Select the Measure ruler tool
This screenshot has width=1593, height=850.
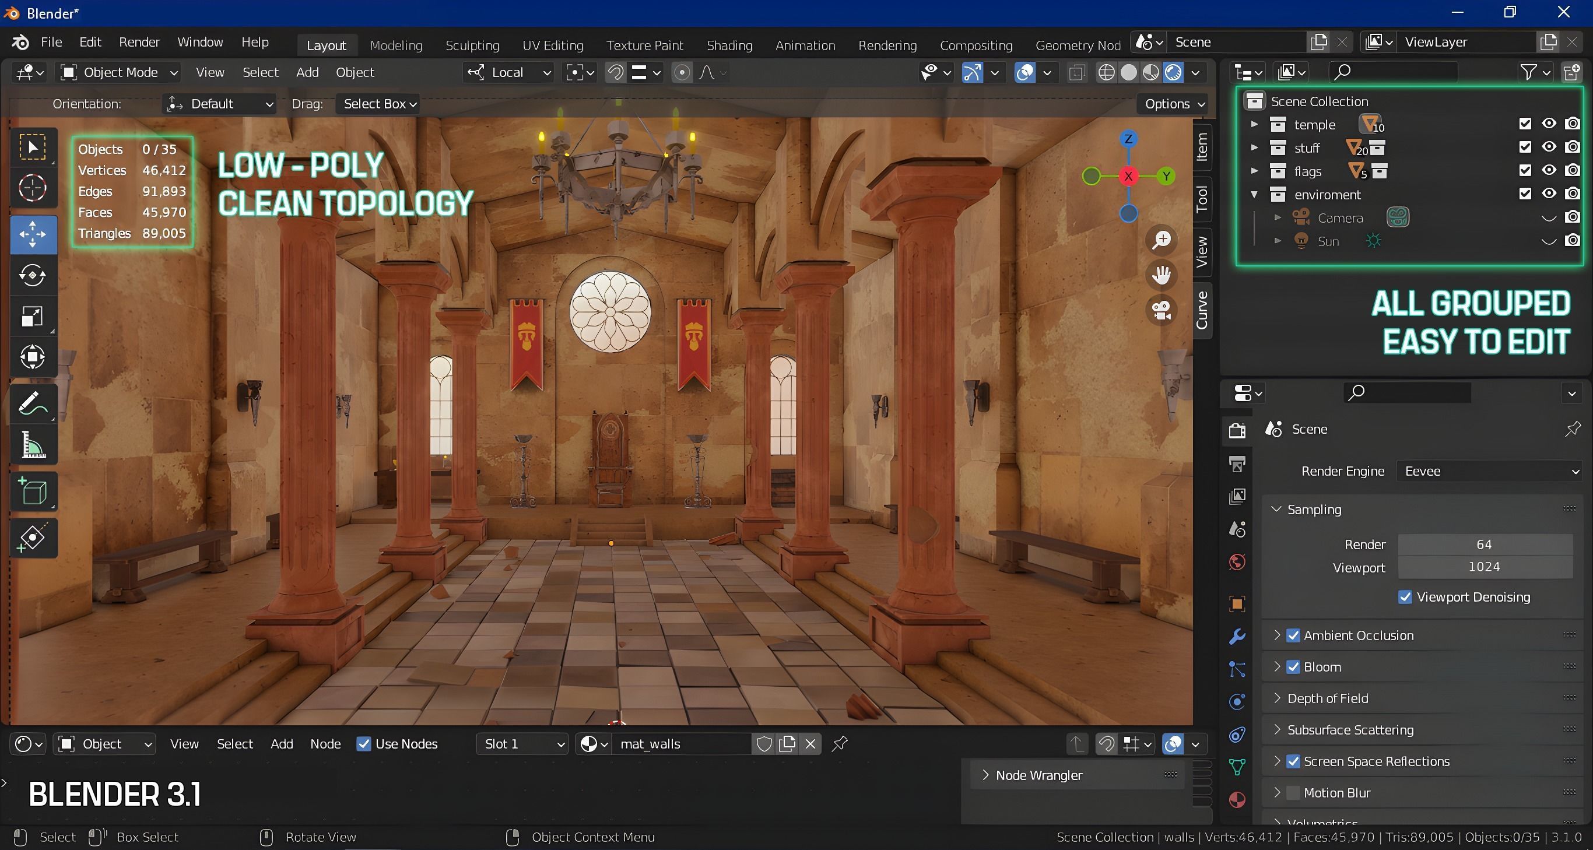click(x=33, y=445)
